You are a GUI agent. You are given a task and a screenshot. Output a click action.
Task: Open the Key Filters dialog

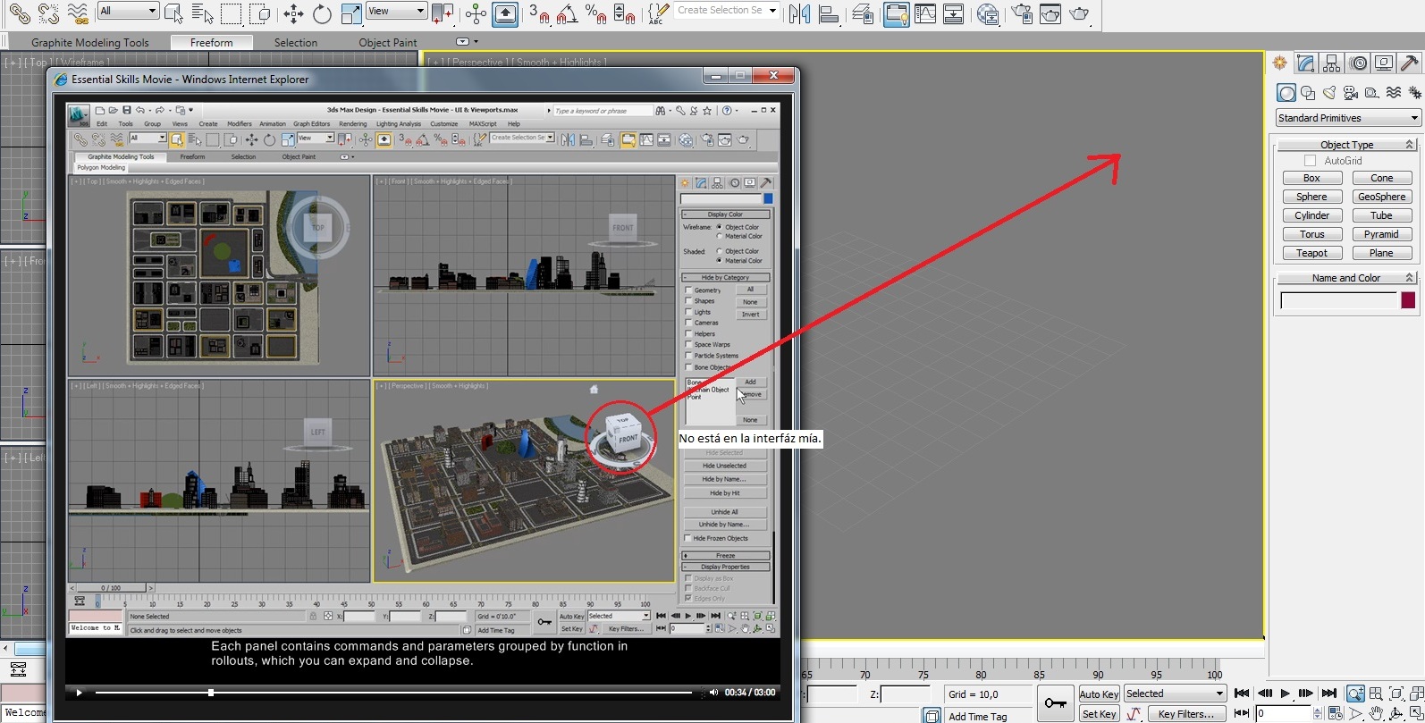(x=1186, y=714)
